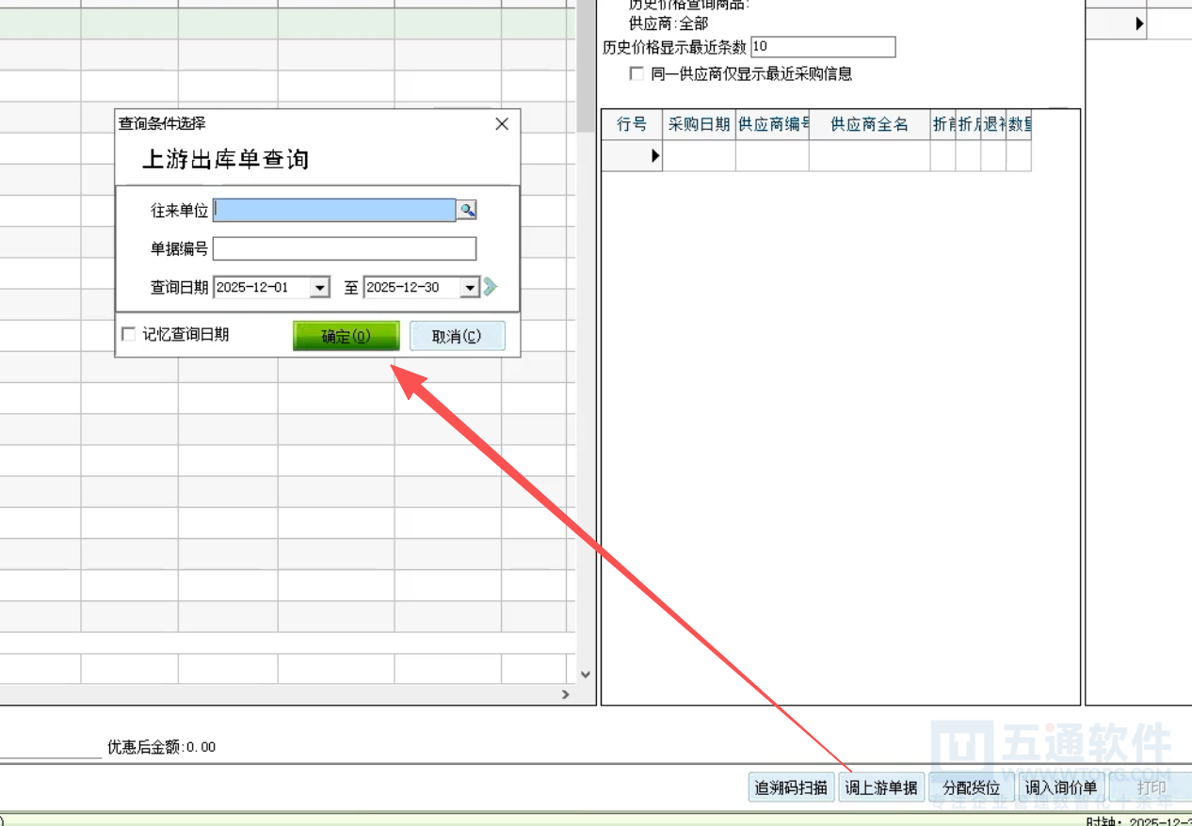
Task: Click the row indicator arrow in history grid
Action: tap(655, 157)
